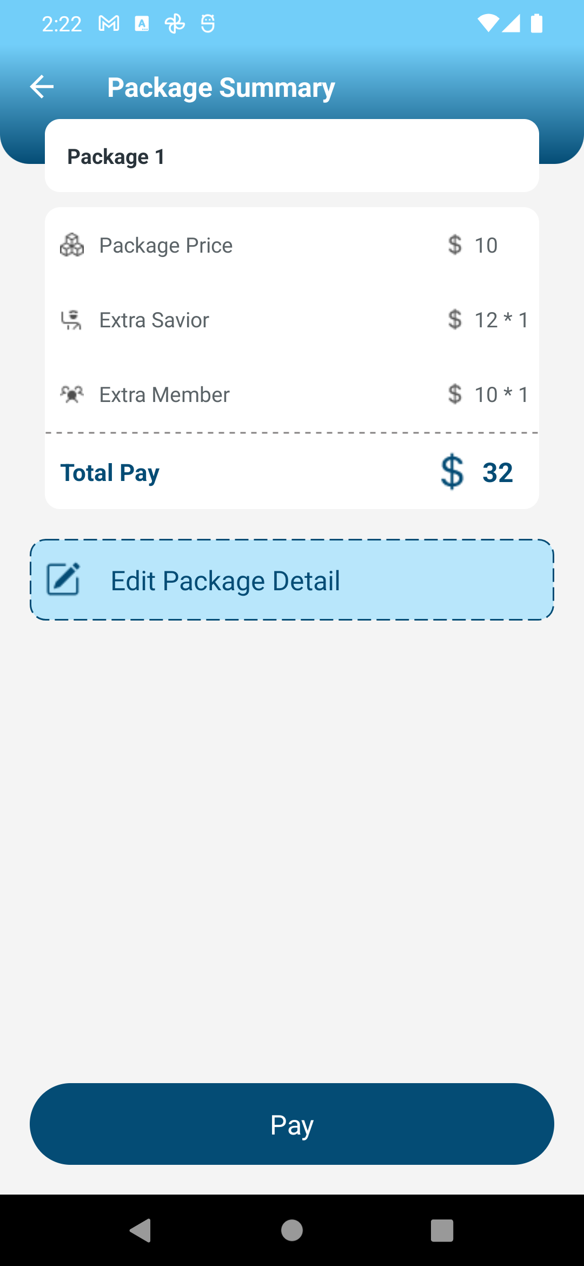The height and width of the screenshot is (1266, 584).
Task: Tap the edit pencil icon
Action: pos(63,579)
